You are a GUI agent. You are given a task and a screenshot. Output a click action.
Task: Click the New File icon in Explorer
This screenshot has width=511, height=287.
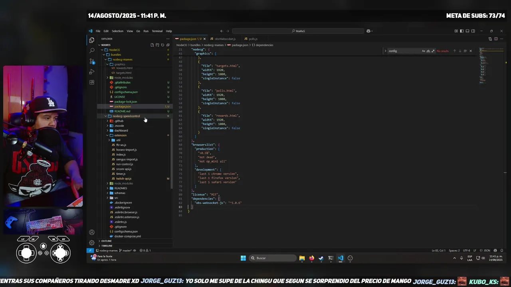152,45
